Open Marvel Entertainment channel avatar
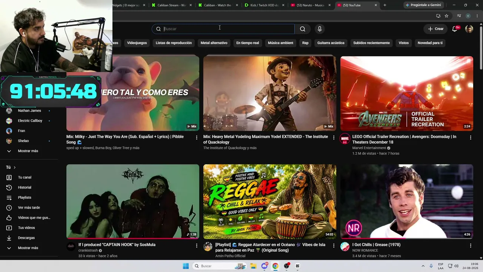 [x=345, y=138]
